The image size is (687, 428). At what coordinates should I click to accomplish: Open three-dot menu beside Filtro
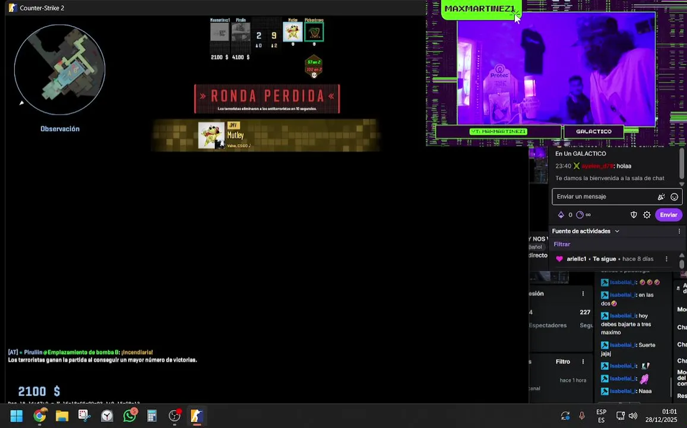tap(582, 362)
